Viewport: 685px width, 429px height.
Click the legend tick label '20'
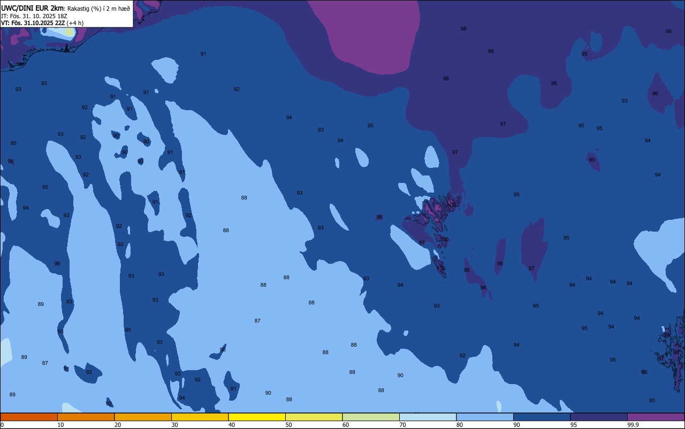(x=118, y=425)
